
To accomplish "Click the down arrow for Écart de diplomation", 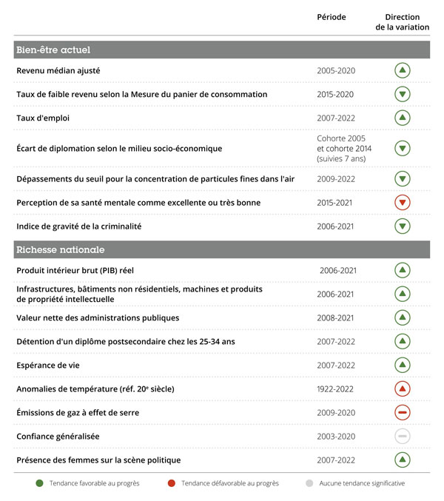I will pyautogui.click(x=402, y=148).
